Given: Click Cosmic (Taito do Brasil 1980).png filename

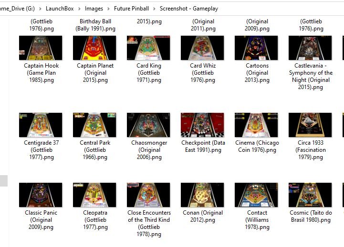Looking at the screenshot, I should 311,216.
